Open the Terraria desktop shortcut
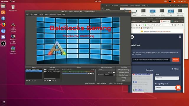189x106 pixels. coord(13,50)
